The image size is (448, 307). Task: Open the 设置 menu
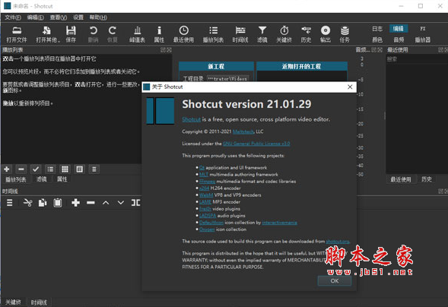78,17
